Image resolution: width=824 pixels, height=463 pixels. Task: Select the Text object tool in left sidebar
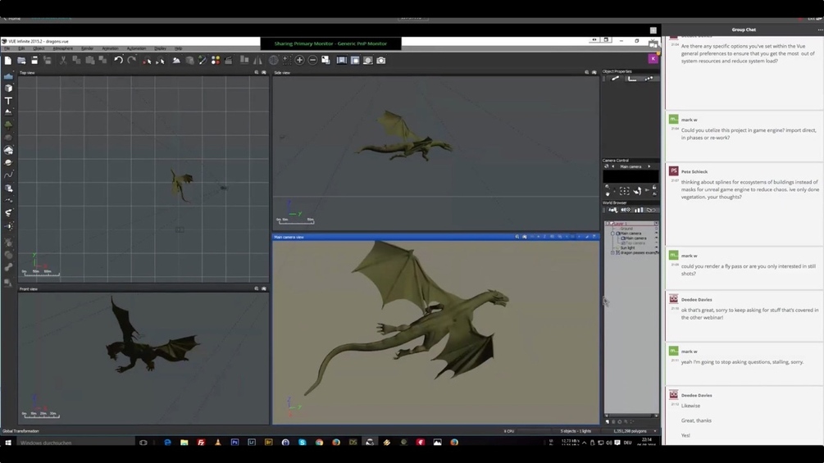click(8, 100)
